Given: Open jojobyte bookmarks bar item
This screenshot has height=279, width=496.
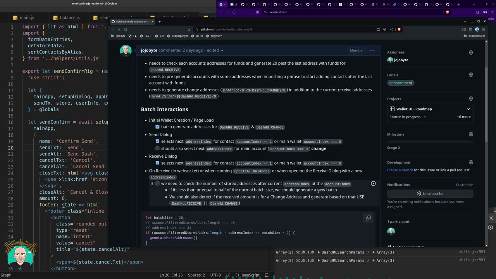Looking at the screenshot, I should tap(118, 36).
